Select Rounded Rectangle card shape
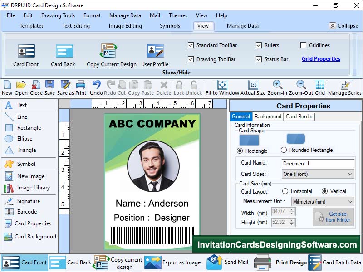 click(x=284, y=150)
